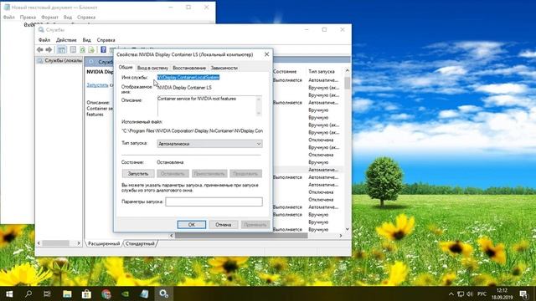This screenshot has width=536, height=301.
Task: Open the Правка menu in Notepad
Action: [28, 17]
